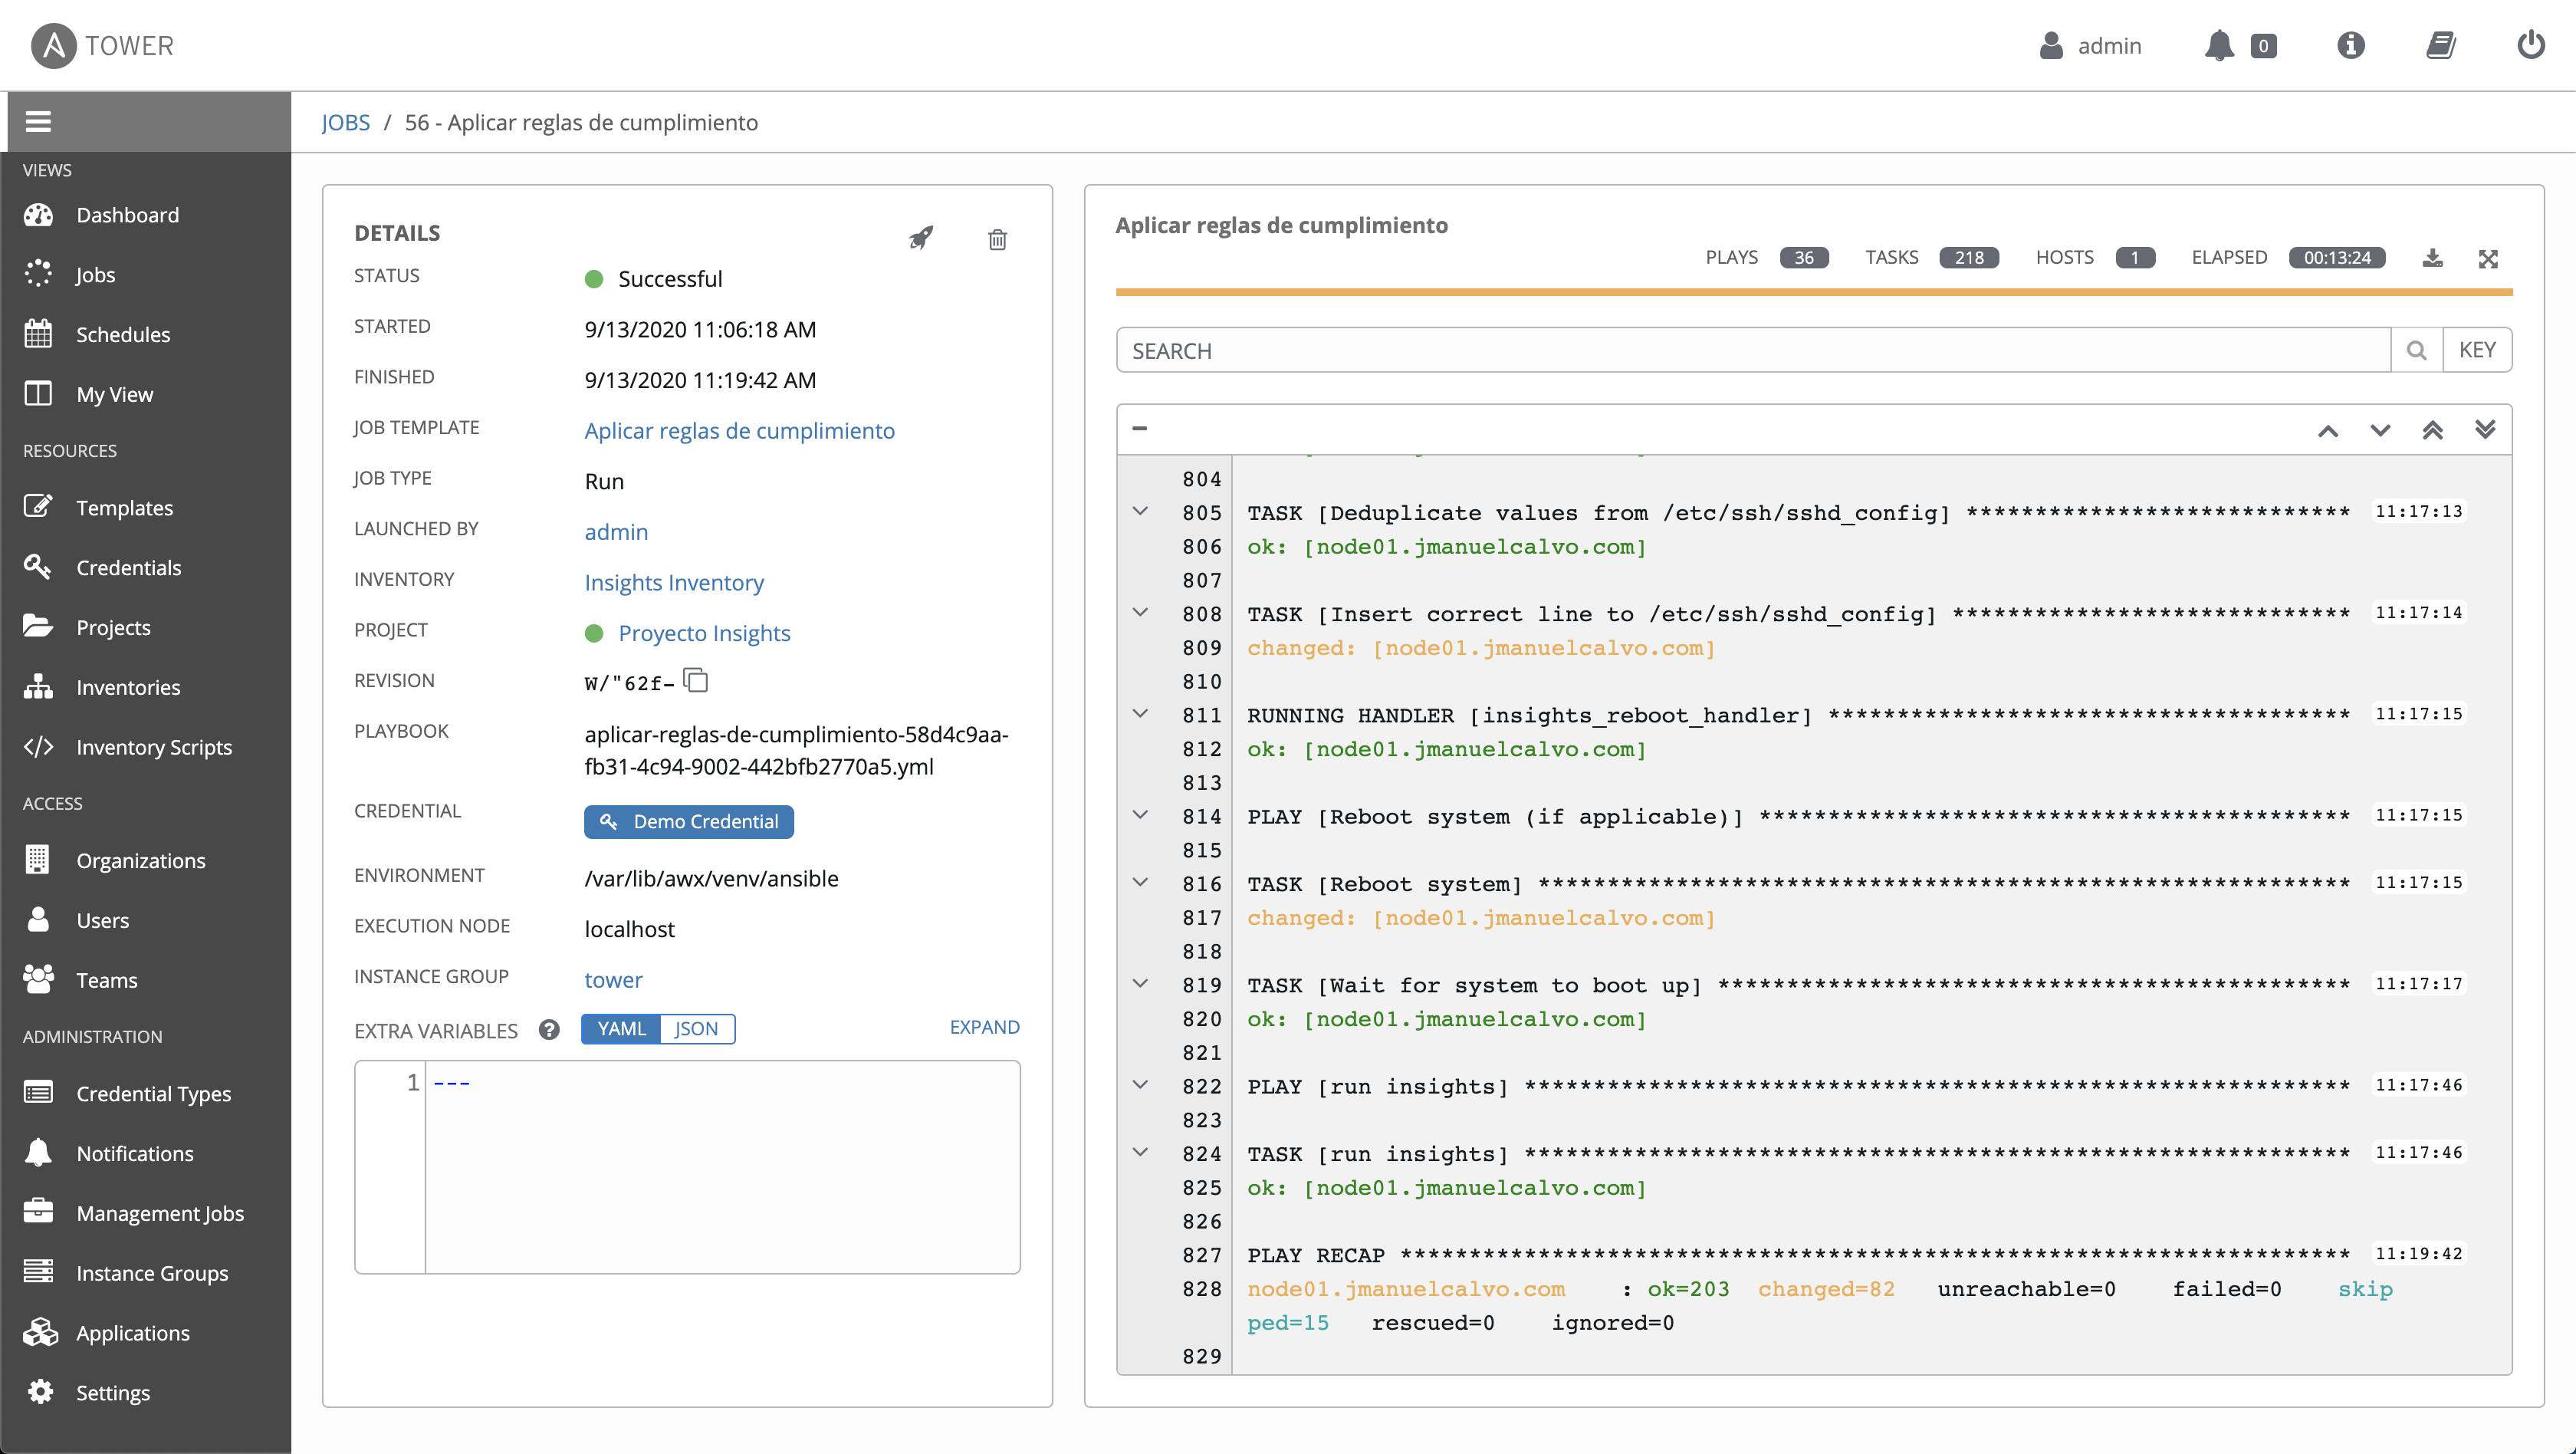Collapse RUNNING HANDLER line 811

1140,714
